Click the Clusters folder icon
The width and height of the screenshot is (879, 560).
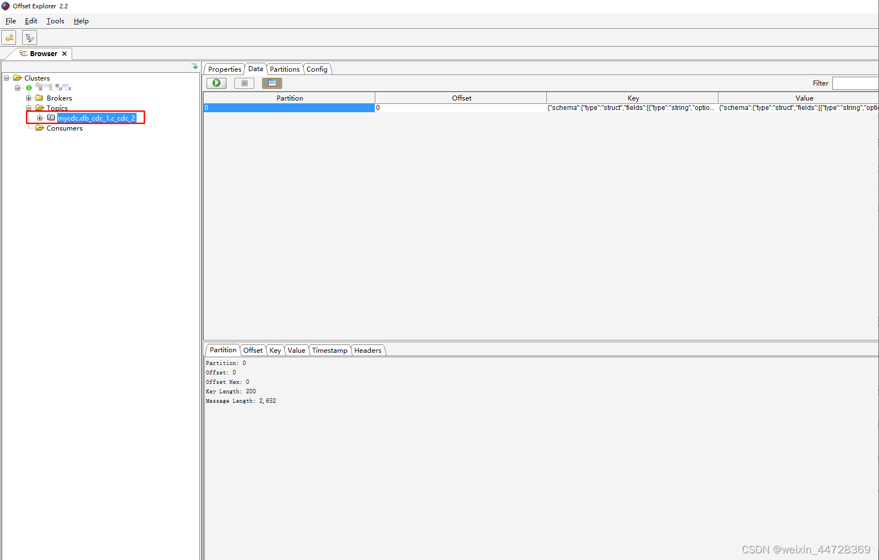click(x=17, y=78)
